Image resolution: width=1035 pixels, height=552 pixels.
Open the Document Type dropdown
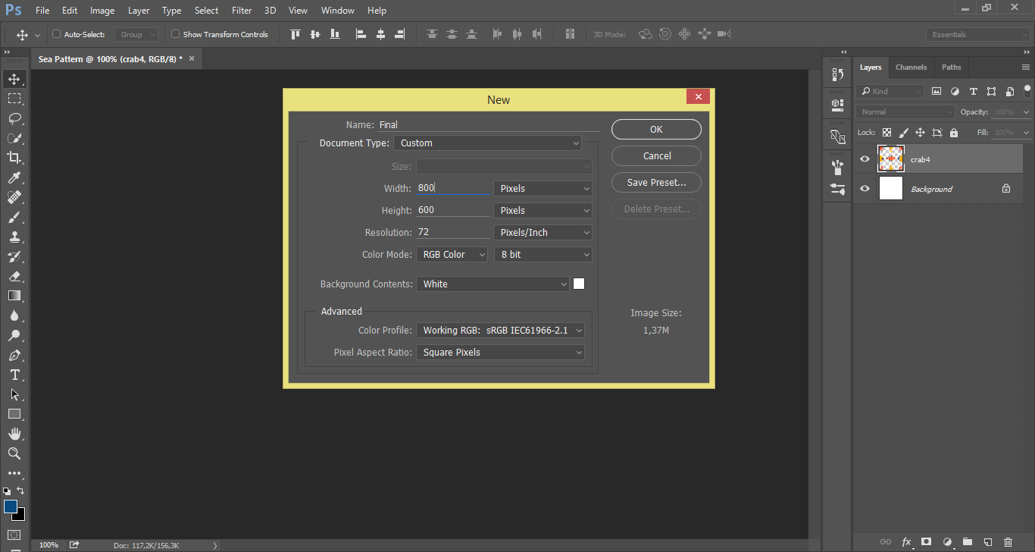coord(488,143)
